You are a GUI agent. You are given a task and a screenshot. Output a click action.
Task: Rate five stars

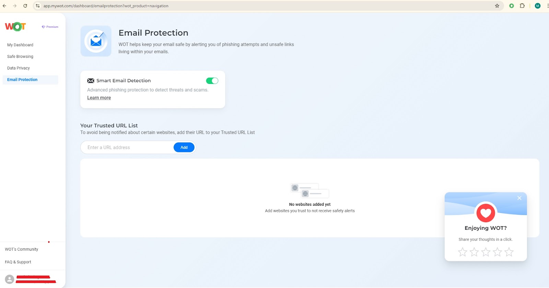coord(509,252)
